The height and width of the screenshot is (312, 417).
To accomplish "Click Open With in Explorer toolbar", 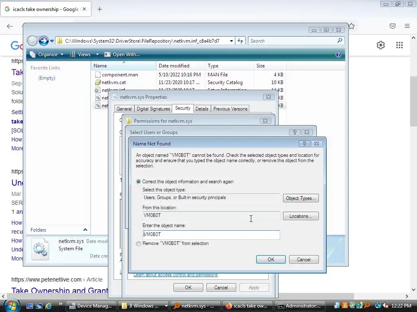I will (122, 54).
